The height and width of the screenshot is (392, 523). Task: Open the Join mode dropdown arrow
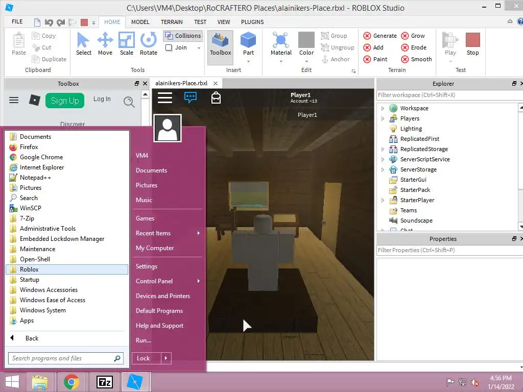click(x=199, y=48)
